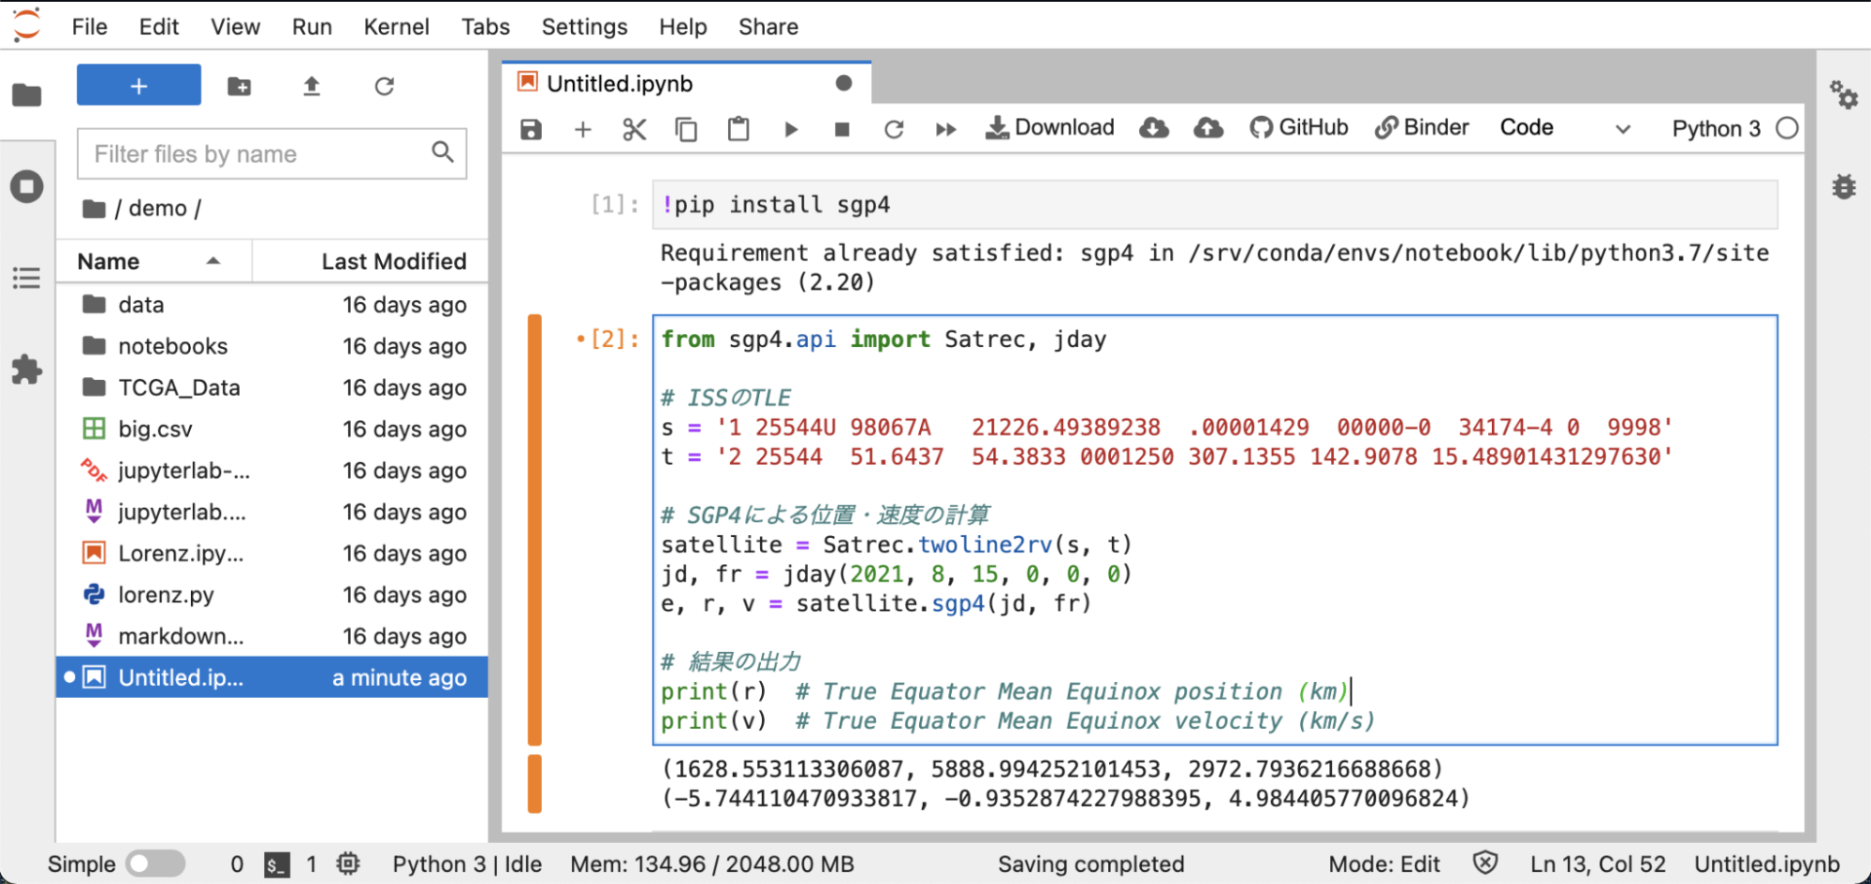
Task: Collapse cell 2 using orange bar
Action: pyautogui.click(x=534, y=529)
